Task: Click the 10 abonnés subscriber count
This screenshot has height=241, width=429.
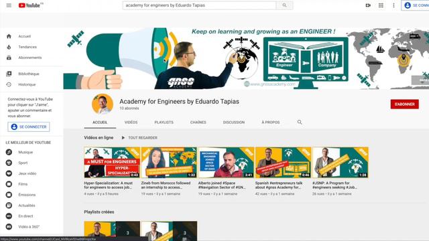Action: (129, 108)
